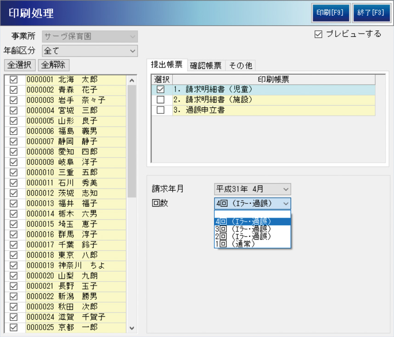Open the 請求年月 dropdown showing 平成31年 4月
The width and height of the screenshot is (394, 337).
click(286, 189)
